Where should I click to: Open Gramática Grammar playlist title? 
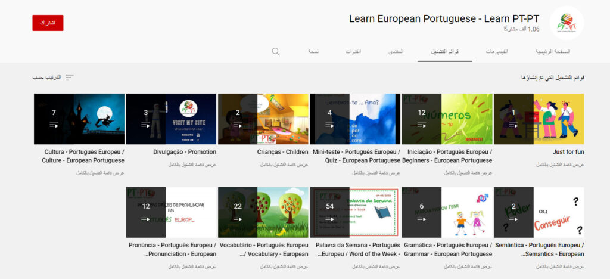click(x=448, y=250)
